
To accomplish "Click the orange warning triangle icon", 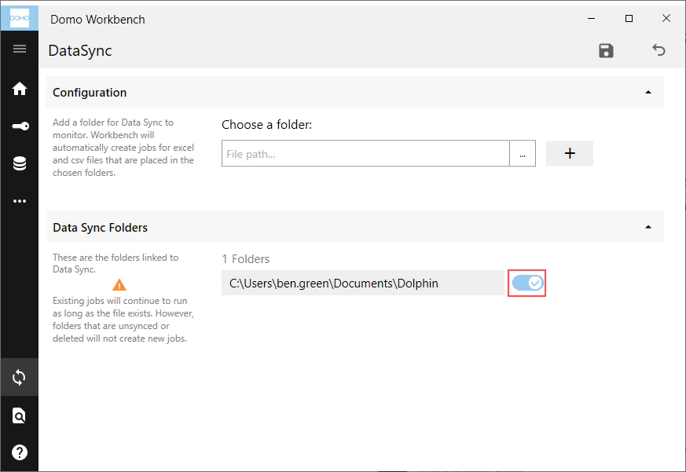I will pos(119,285).
